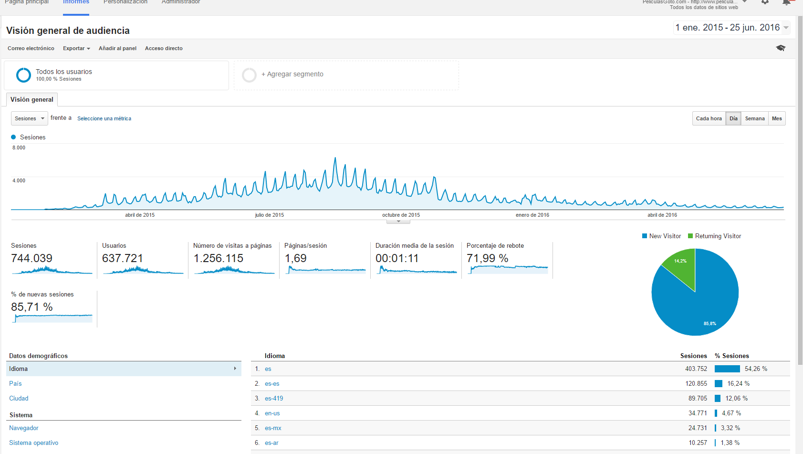Click the Porcentaje de rebote metric sparkline
Screen dimensions: 803x454
(x=508, y=269)
